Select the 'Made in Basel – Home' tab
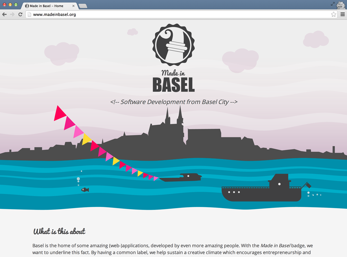Image resolution: width=347 pixels, height=257 pixels. tap(46, 6)
